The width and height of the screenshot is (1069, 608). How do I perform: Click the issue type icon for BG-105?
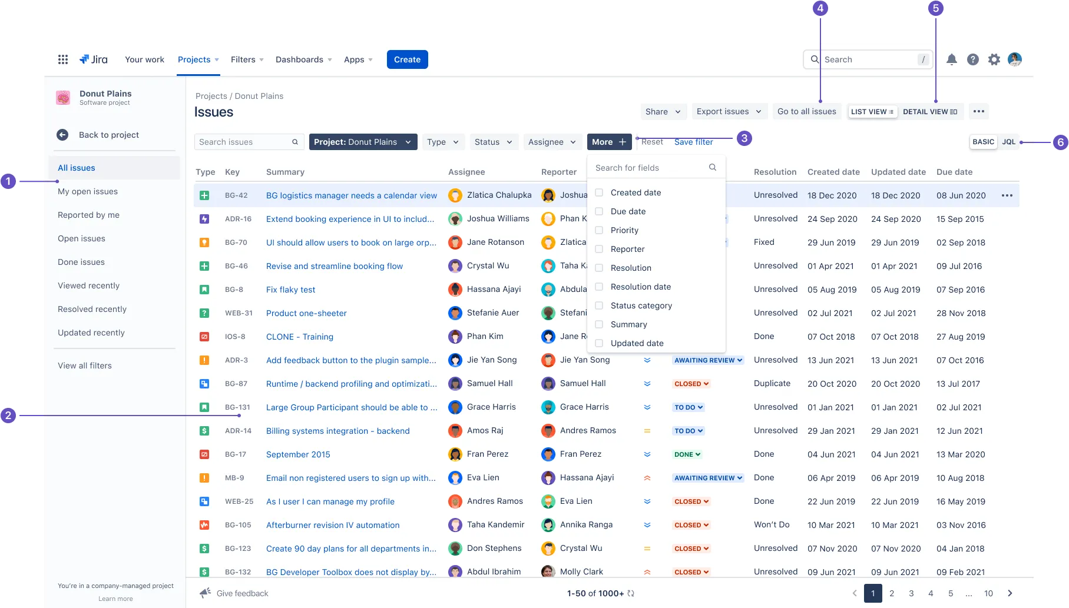coord(204,525)
